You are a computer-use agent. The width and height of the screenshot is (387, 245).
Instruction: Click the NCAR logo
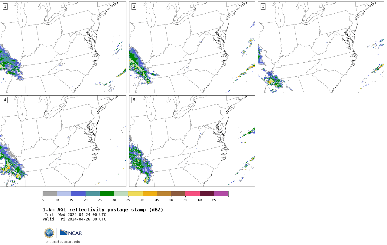71,233
